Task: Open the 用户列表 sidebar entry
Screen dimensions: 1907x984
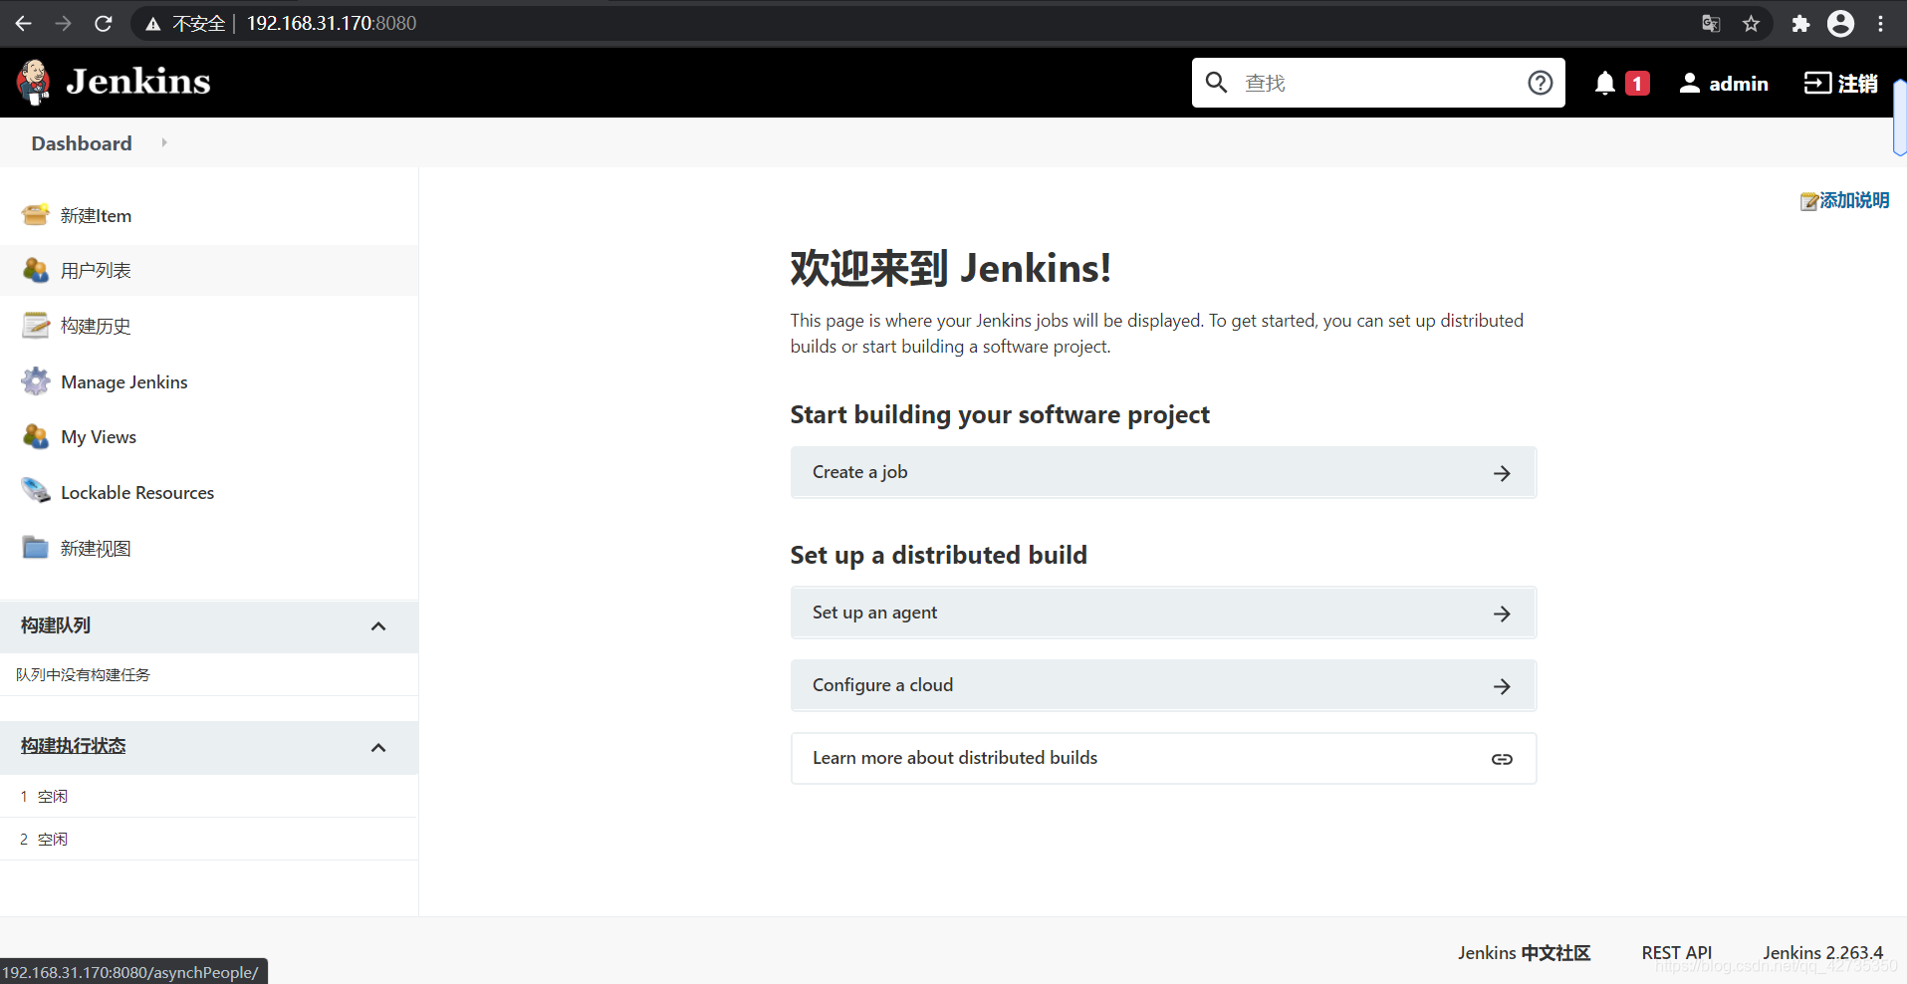Action: (96, 271)
